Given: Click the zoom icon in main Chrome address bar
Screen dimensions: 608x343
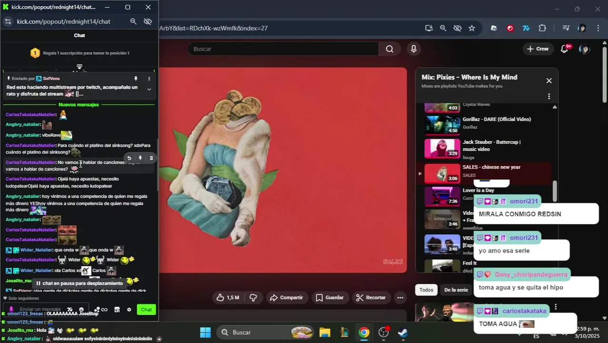Looking at the screenshot, I should (443, 28).
